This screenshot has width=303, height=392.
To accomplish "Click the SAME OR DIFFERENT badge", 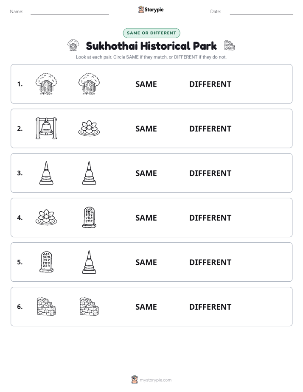I will point(151,33).
